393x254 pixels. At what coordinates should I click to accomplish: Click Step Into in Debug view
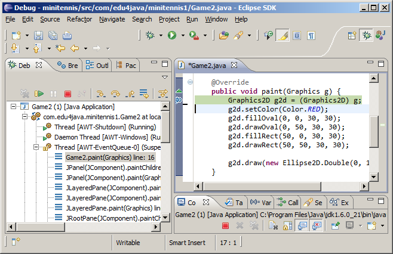(101, 94)
